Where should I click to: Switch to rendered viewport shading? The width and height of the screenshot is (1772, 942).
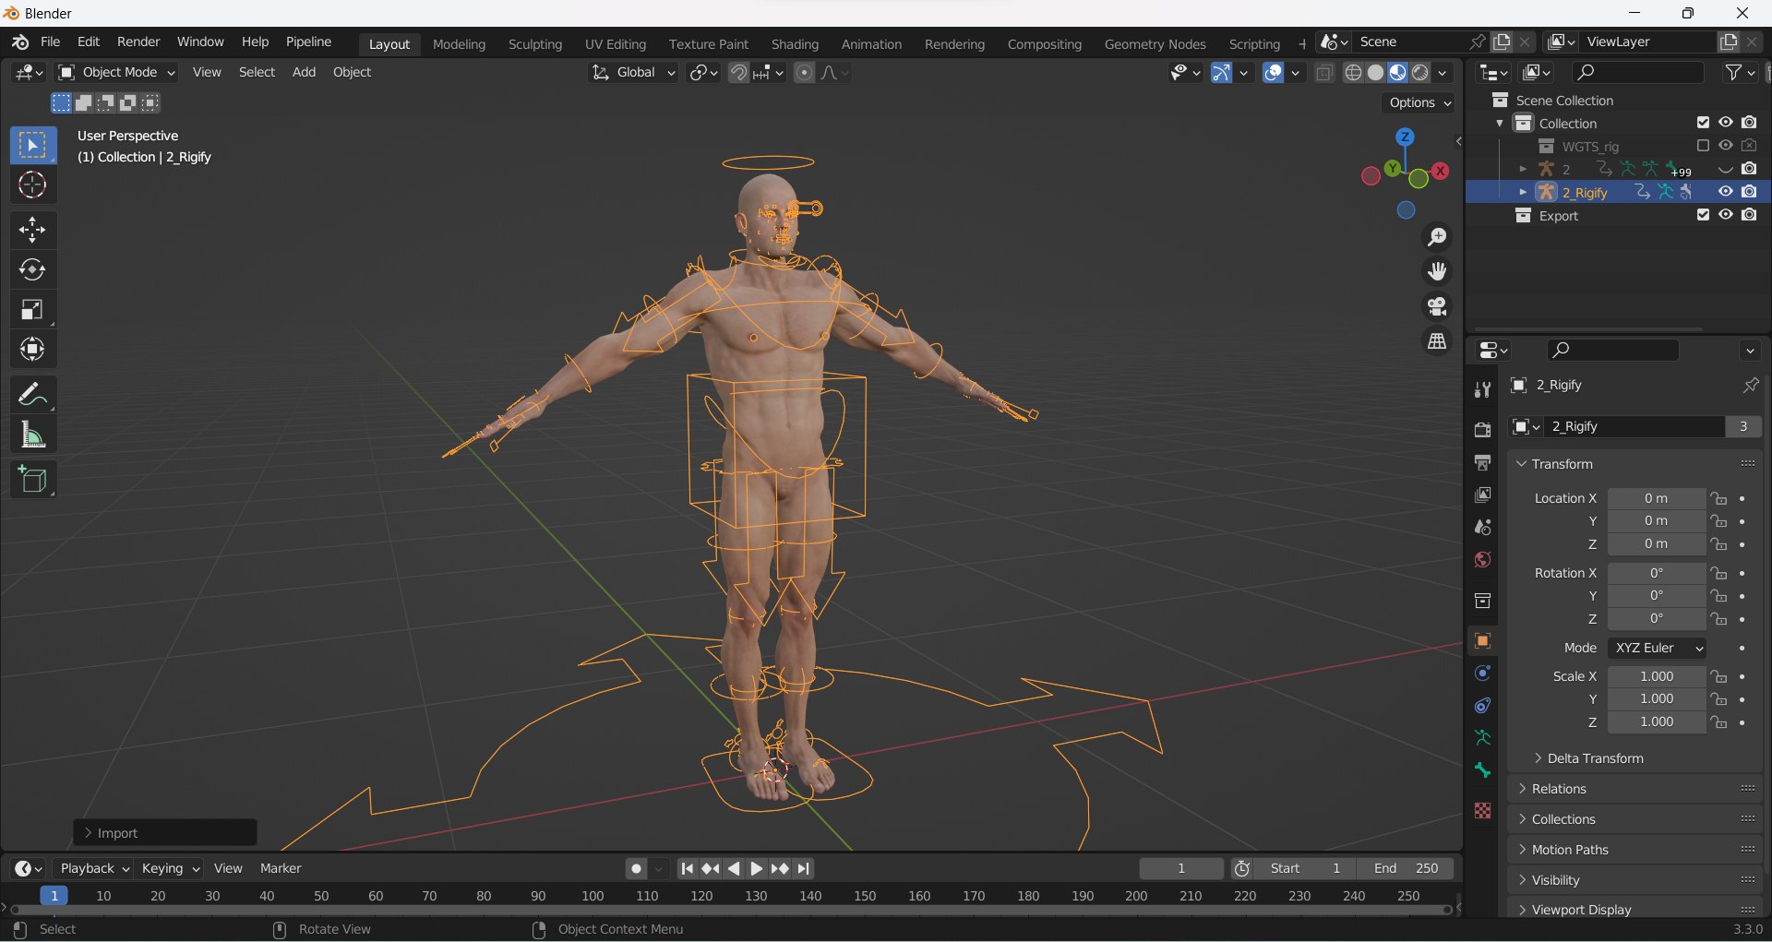click(x=1420, y=73)
